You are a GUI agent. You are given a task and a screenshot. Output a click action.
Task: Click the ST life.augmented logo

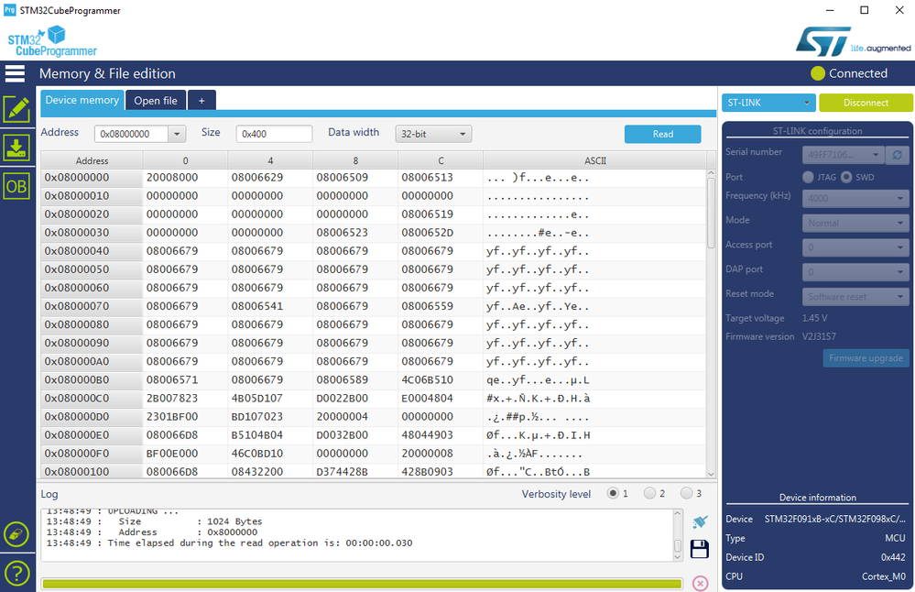[x=853, y=41]
